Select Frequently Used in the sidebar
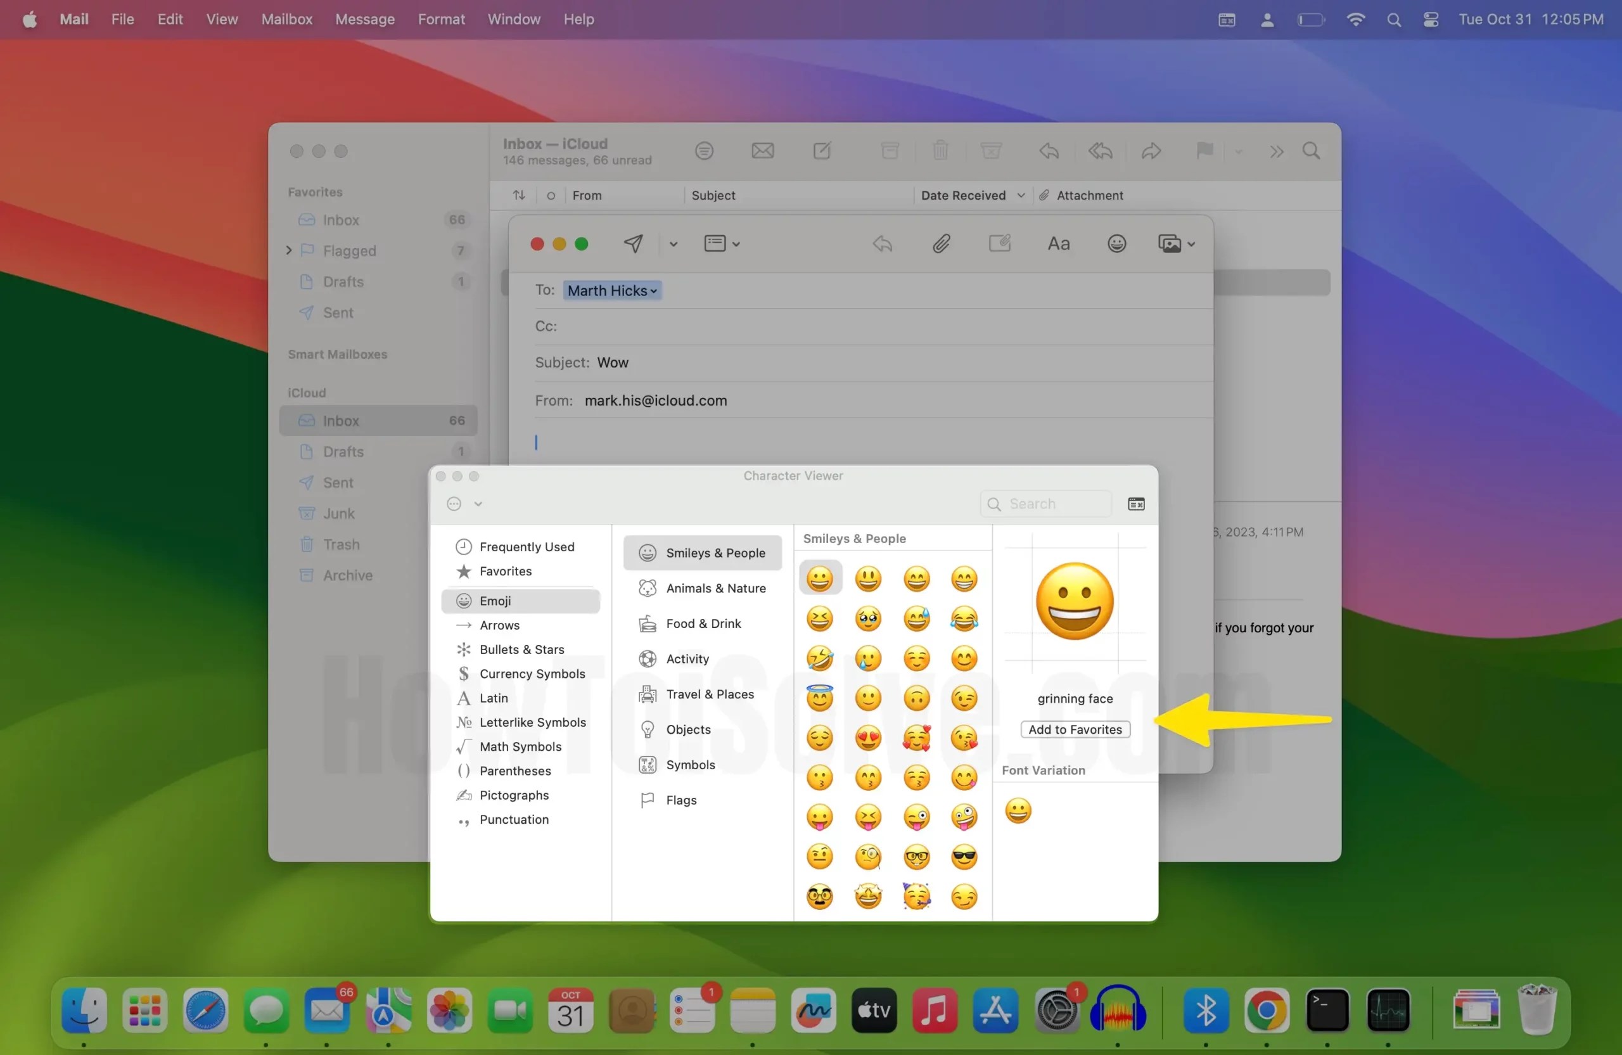This screenshot has height=1055, width=1622. pos(525,546)
